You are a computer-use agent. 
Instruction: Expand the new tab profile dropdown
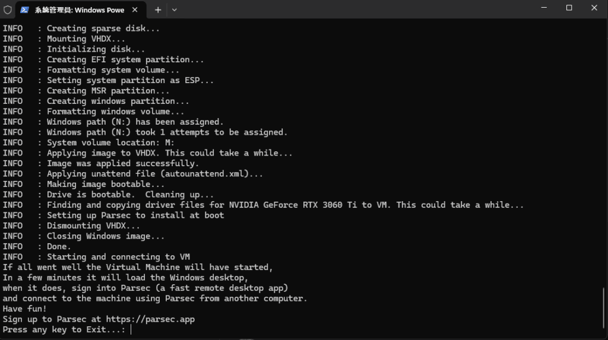(174, 10)
